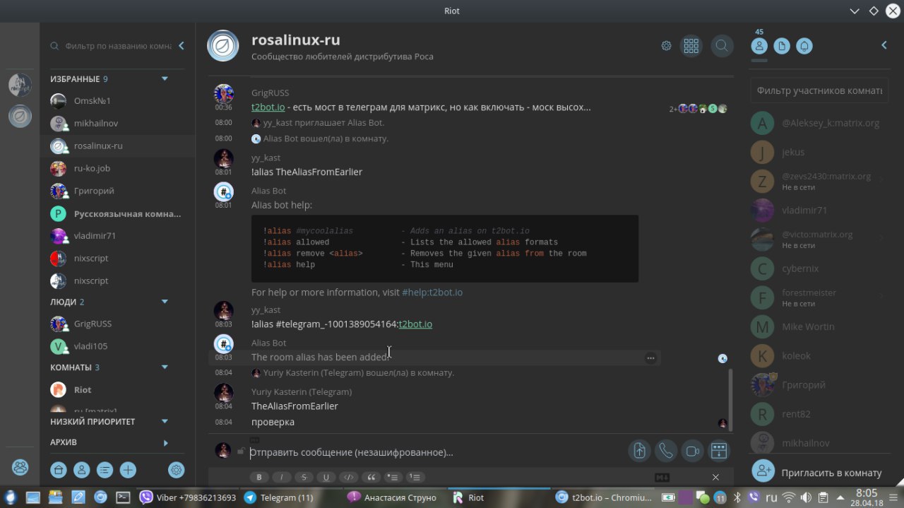The image size is (904, 508).
Task: Collapse the ЛЮДИ section
Action: click(165, 302)
